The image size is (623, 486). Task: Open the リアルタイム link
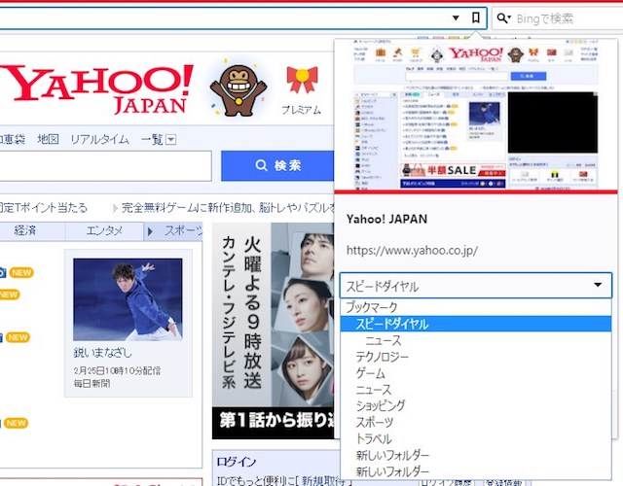point(99,139)
